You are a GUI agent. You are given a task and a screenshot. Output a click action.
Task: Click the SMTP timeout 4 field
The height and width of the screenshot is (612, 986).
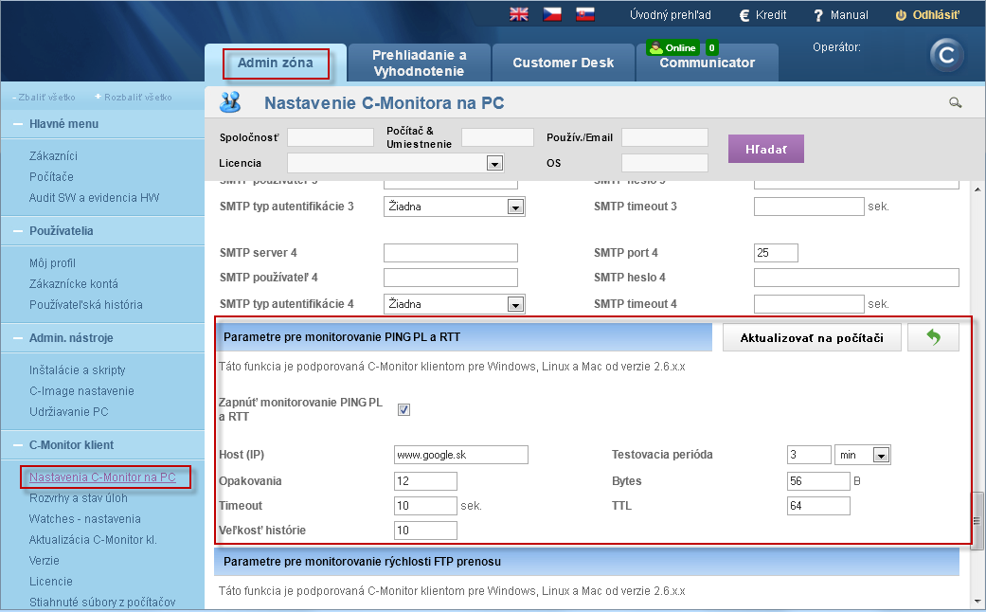[x=809, y=304]
